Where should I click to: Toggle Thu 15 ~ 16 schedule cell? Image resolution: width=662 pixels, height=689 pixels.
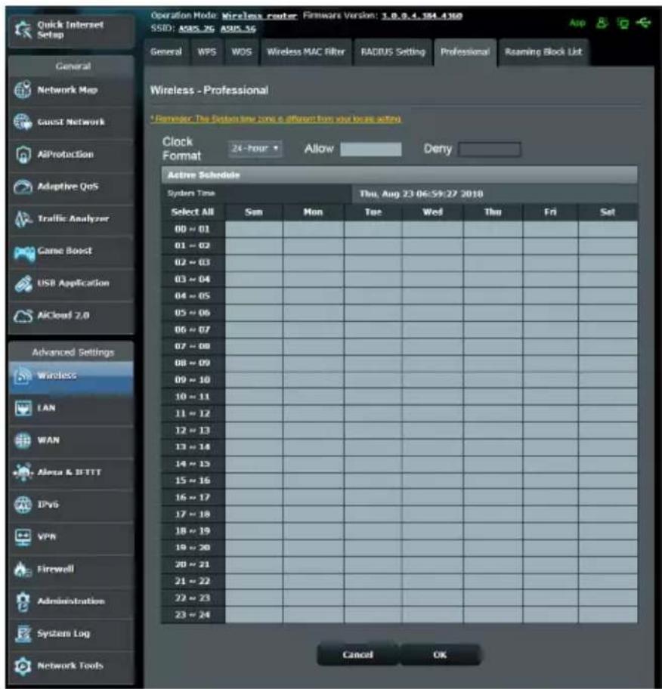coord(493,480)
